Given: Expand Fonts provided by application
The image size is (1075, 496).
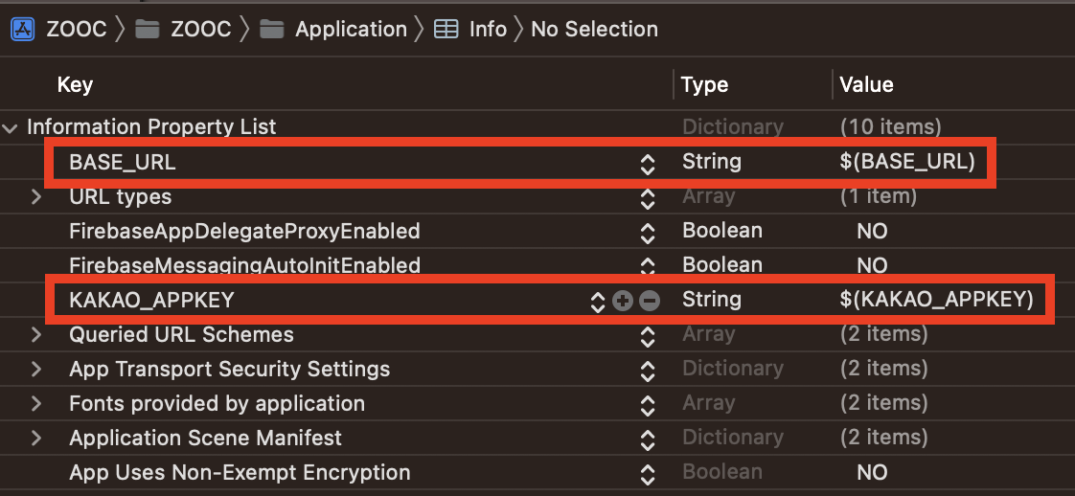Looking at the screenshot, I should (x=36, y=404).
